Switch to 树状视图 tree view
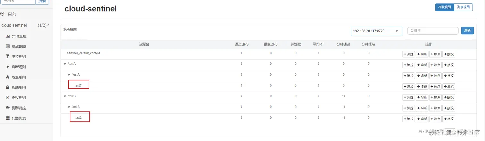Image resolution: width=485 pixels, height=141 pixels. point(445,7)
